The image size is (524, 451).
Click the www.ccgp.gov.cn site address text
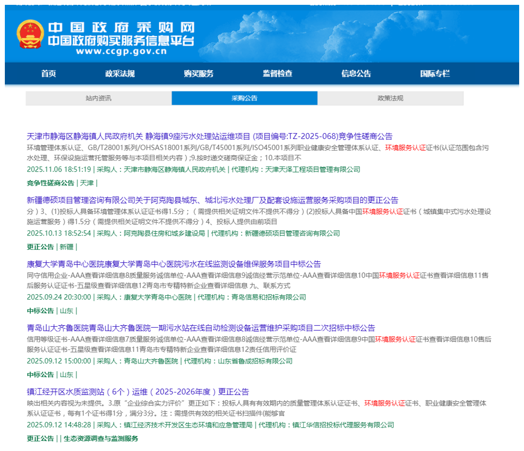coord(121,51)
